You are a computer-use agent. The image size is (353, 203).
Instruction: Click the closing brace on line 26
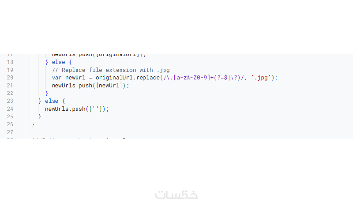pyautogui.click(x=33, y=124)
